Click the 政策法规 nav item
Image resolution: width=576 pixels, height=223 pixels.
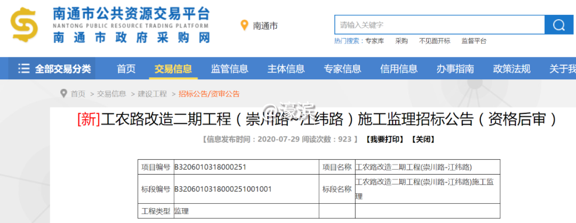(511, 69)
